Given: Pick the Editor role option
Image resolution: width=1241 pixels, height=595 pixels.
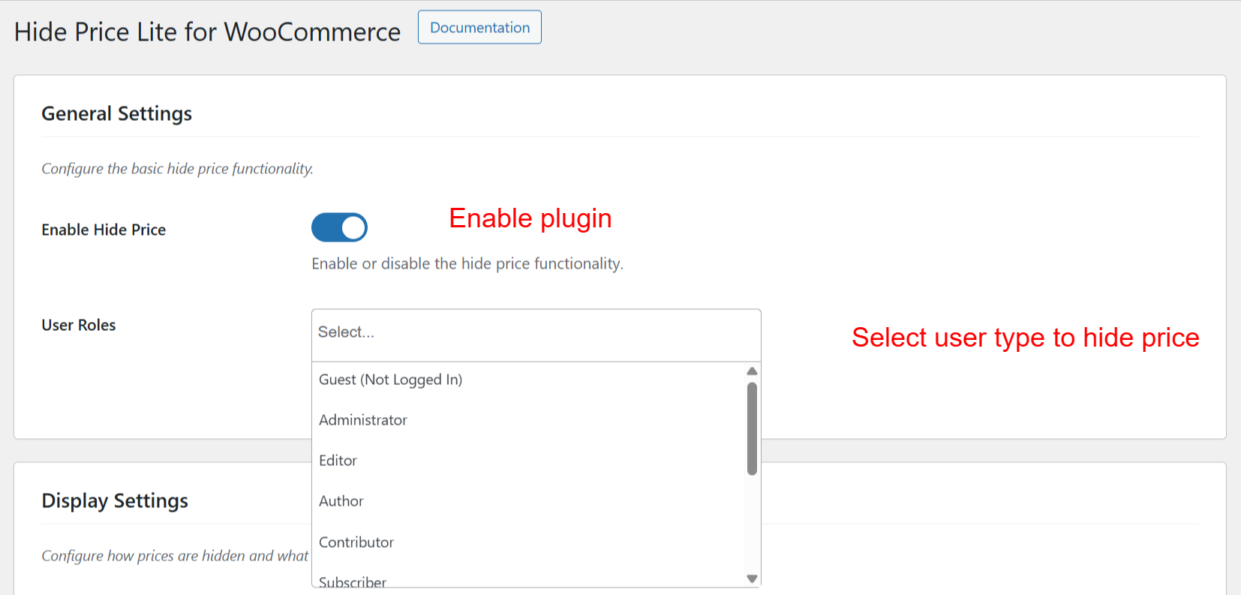Looking at the screenshot, I should click(527, 461).
